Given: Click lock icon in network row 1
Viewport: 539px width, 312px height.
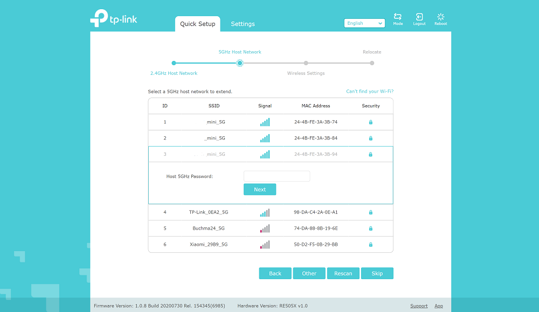Looking at the screenshot, I should pos(371,122).
